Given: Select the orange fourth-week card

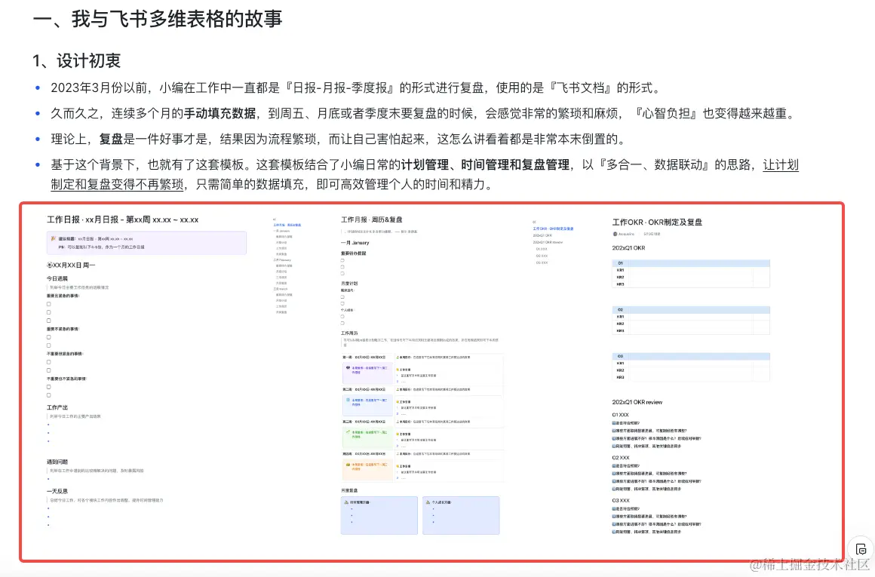Looking at the screenshot, I should [x=367, y=470].
